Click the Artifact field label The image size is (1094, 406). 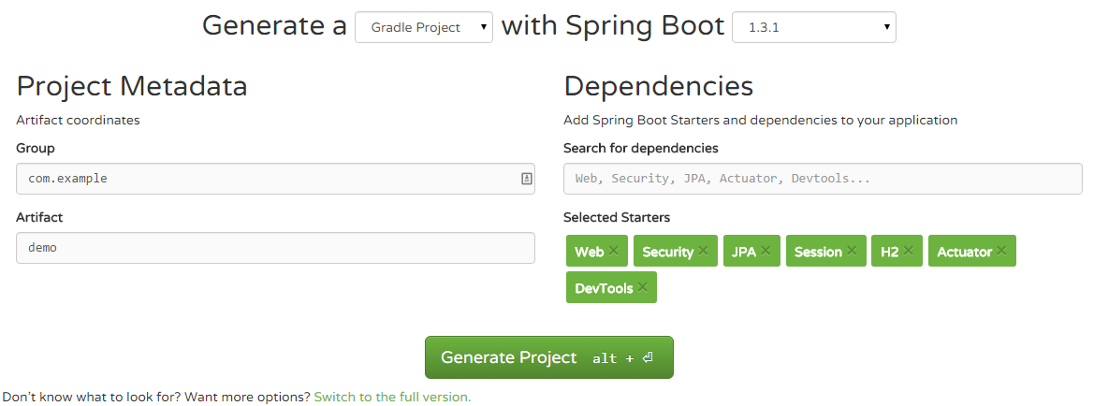pyautogui.click(x=39, y=217)
